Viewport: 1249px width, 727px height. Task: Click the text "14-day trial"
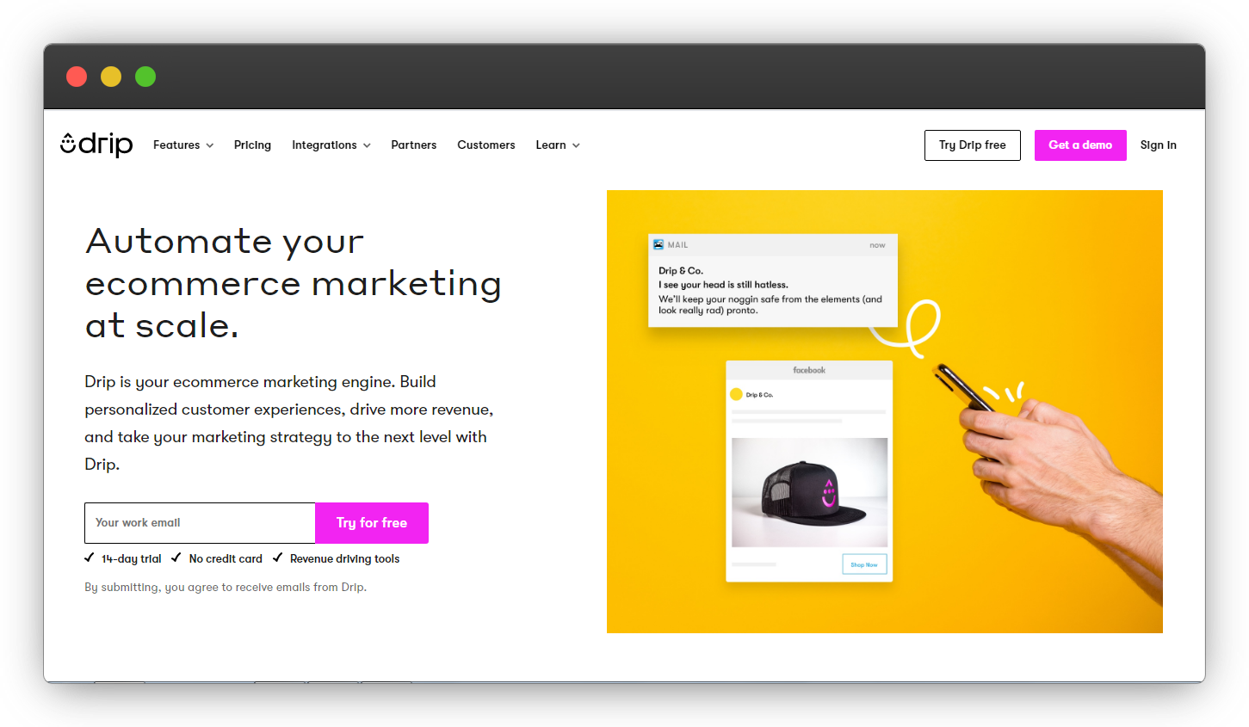[x=132, y=558]
